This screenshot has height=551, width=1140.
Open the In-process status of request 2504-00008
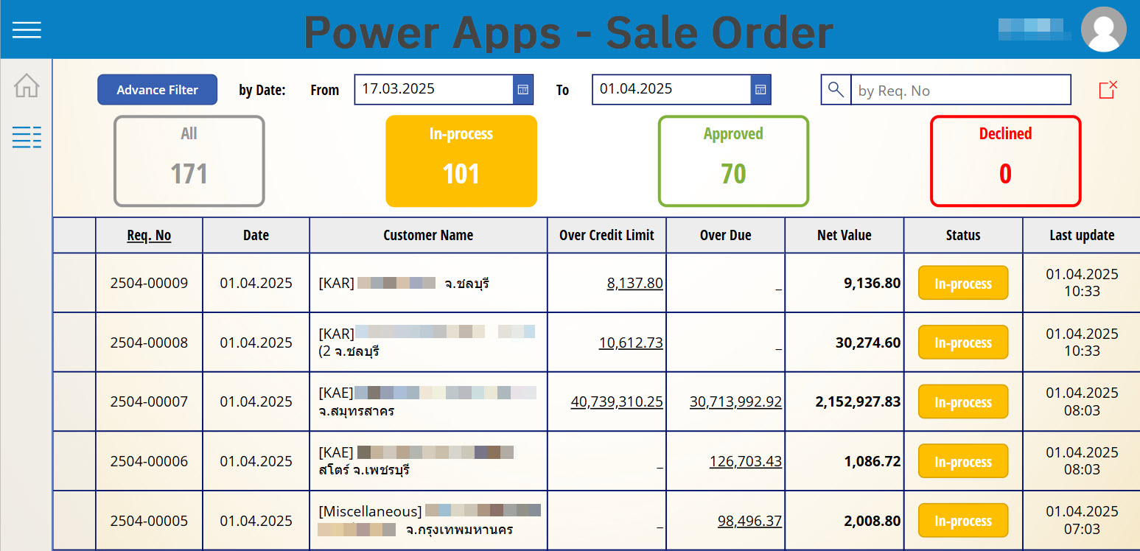pyautogui.click(x=963, y=343)
